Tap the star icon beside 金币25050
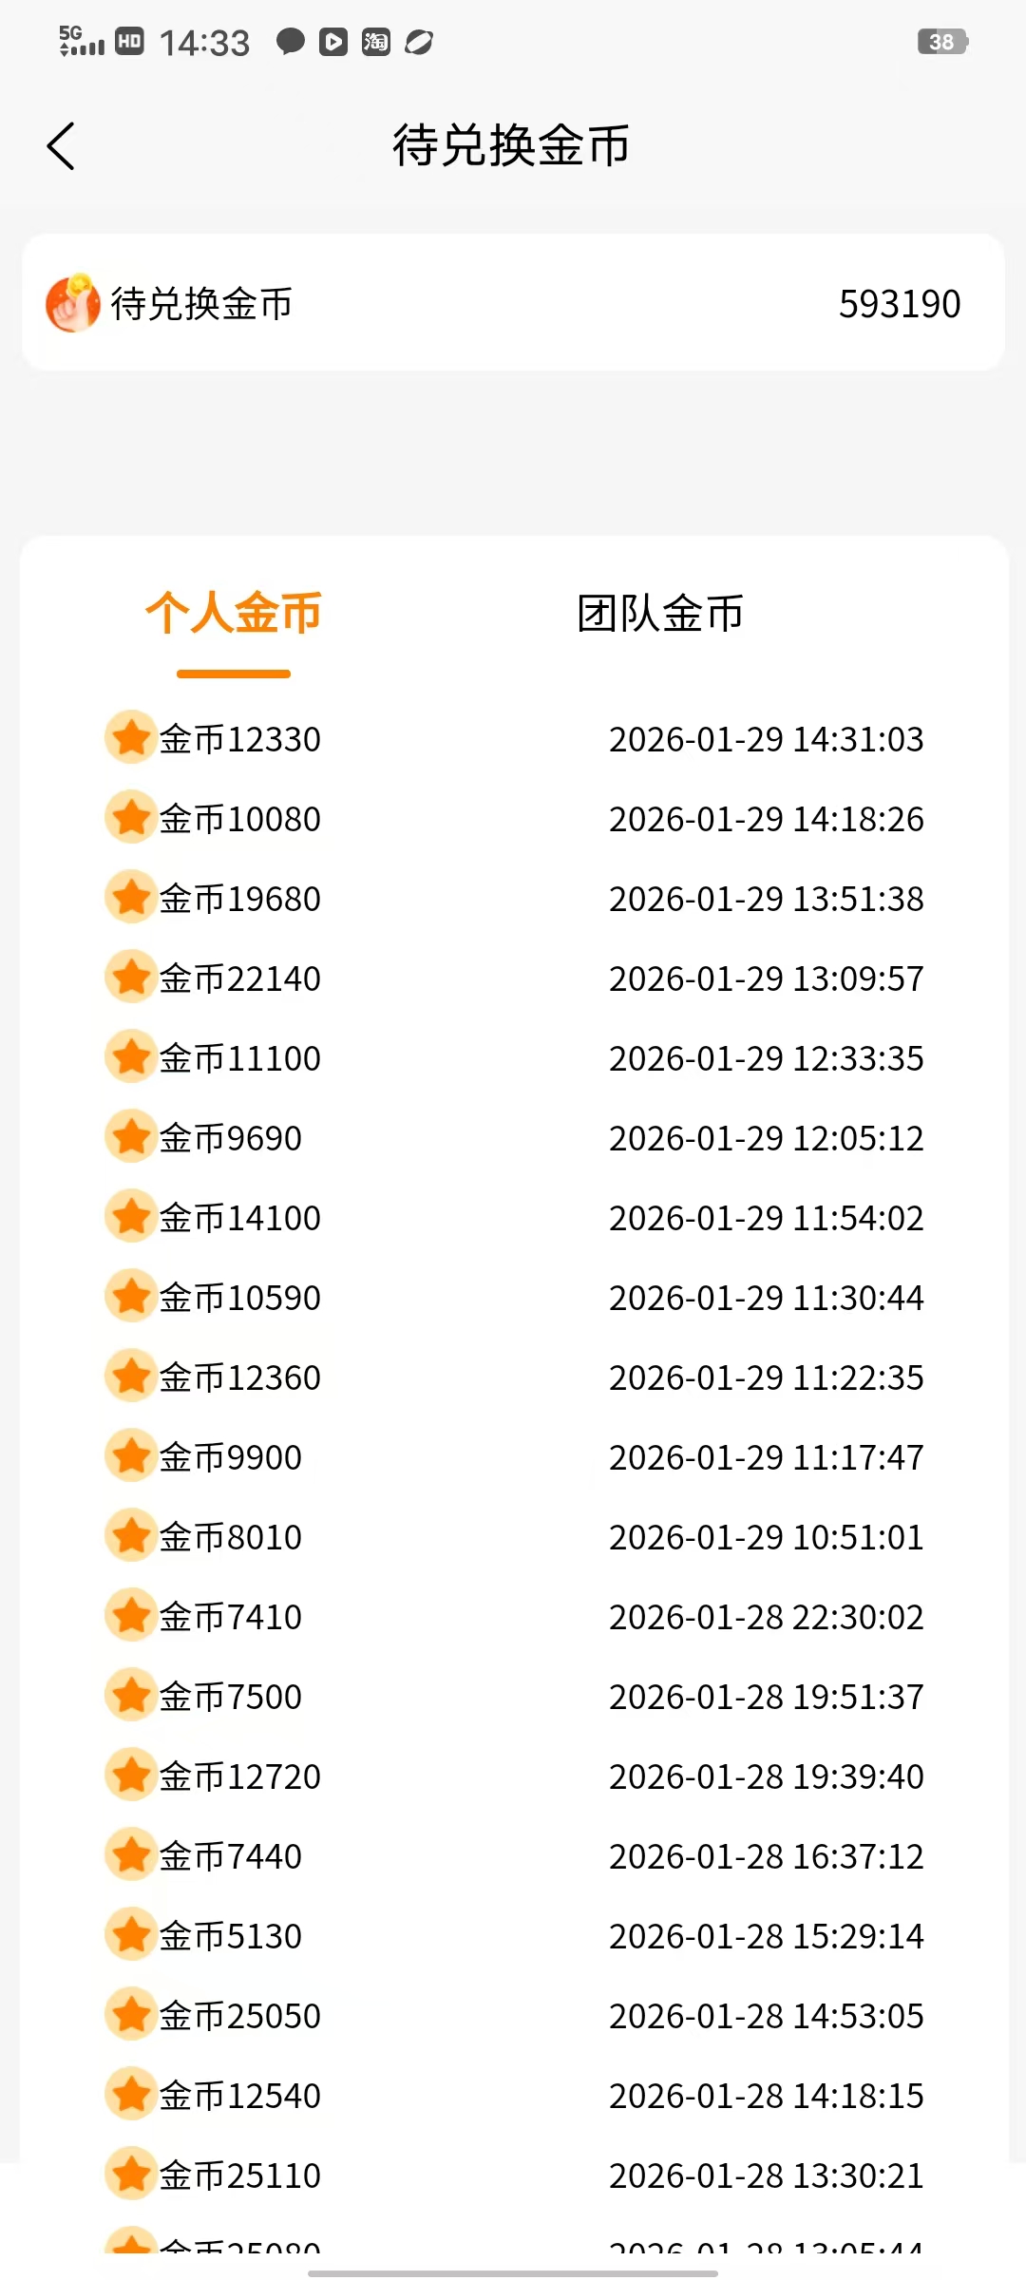 130,2015
